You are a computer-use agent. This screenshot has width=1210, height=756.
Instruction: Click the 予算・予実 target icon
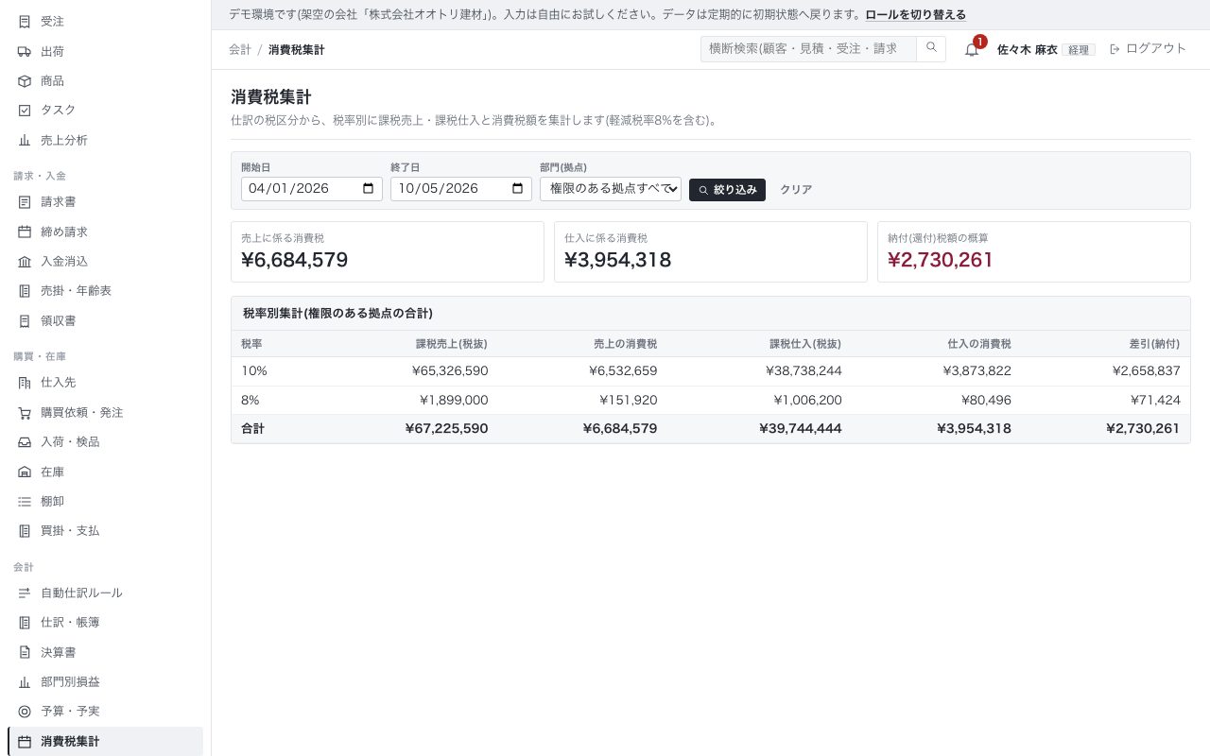tap(25, 712)
